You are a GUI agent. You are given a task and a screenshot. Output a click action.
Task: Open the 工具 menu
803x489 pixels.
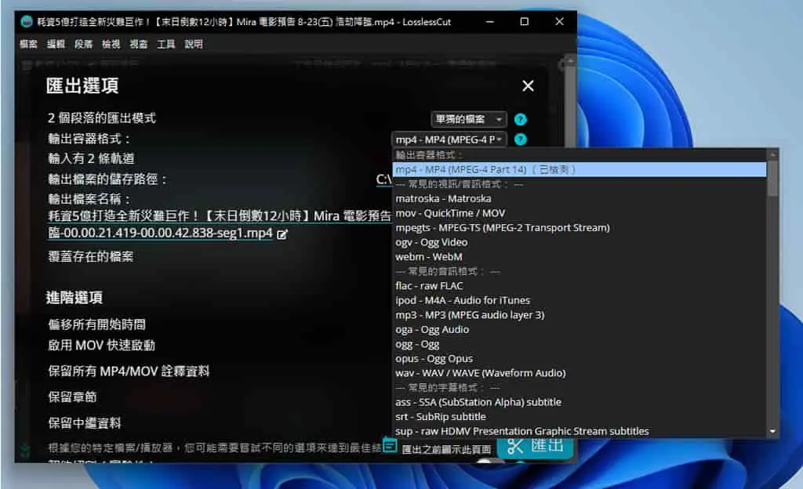(x=166, y=45)
